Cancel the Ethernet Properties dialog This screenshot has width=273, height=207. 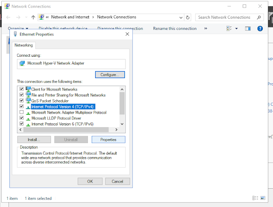[118, 181]
